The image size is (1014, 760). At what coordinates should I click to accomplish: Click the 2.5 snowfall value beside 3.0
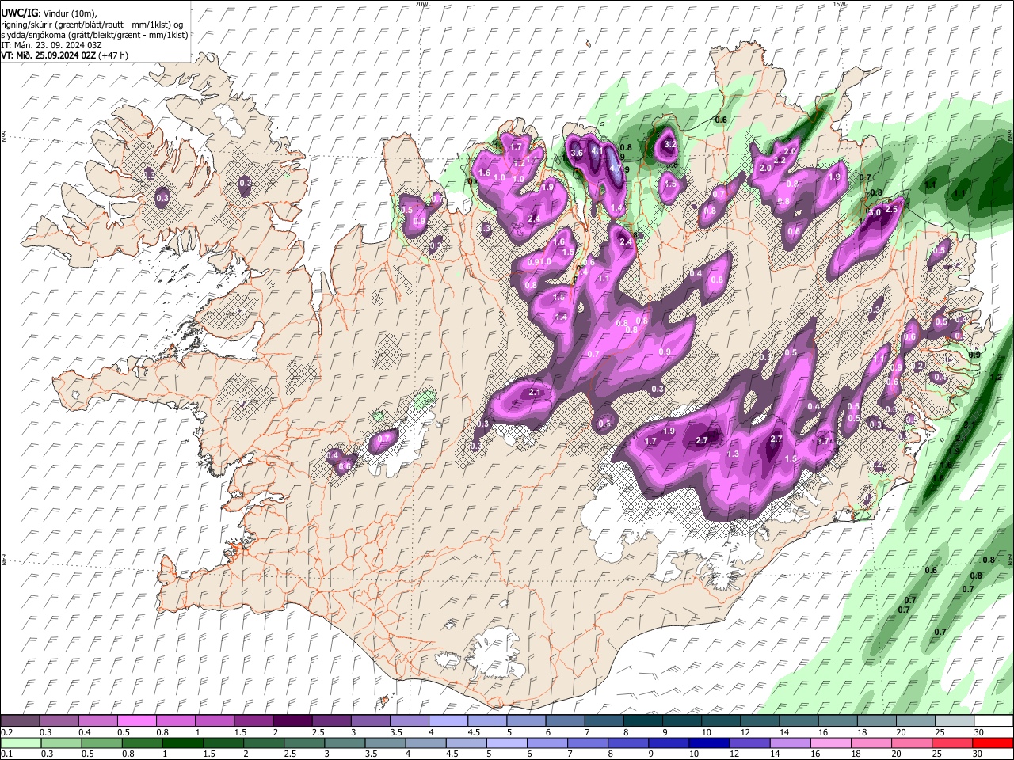point(891,209)
